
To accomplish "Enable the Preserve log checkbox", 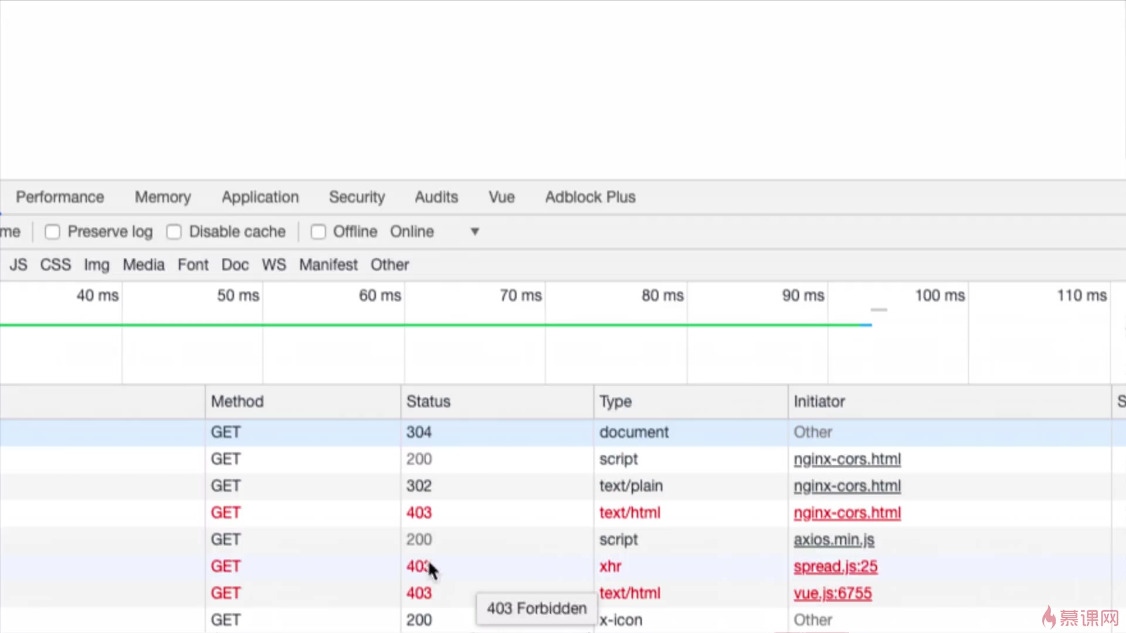I will (x=53, y=232).
